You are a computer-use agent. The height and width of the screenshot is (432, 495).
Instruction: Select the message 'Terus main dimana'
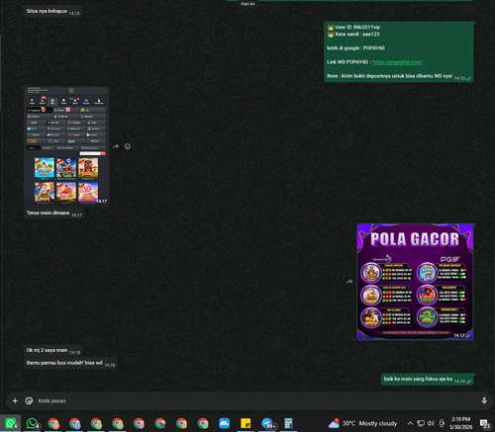pyautogui.click(x=48, y=213)
